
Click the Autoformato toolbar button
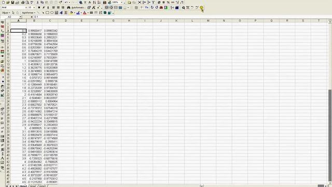78,7
